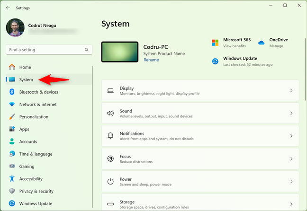Click the search magnifier icon
Viewport: 307px width, 211px height.
click(x=87, y=50)
